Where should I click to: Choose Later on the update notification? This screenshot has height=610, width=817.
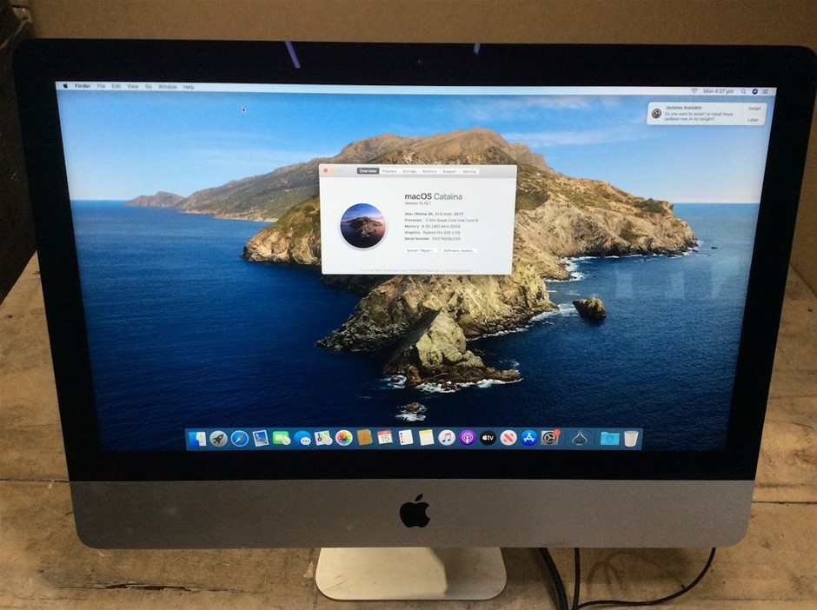(x=754, y=120)
